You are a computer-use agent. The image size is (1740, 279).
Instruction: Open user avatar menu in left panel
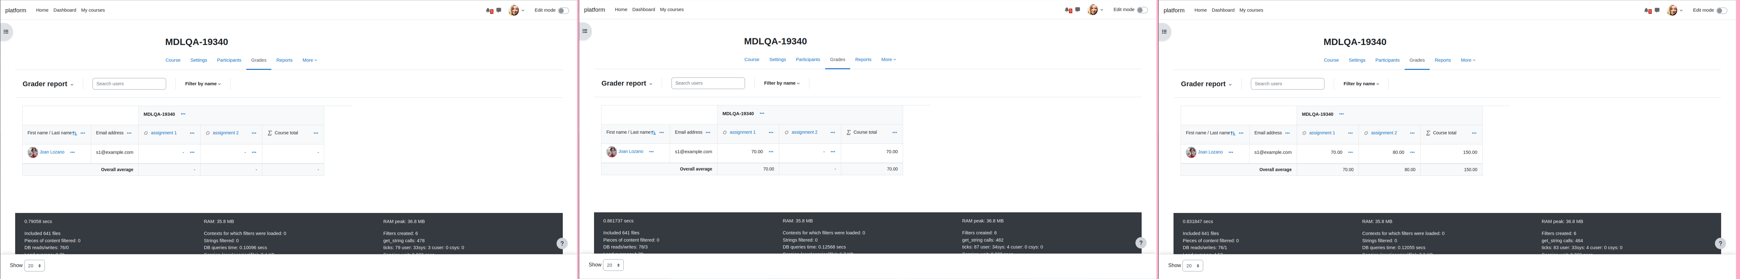coord(516,11)
